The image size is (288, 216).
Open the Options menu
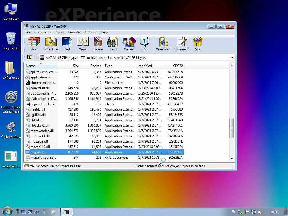[91, 32]
